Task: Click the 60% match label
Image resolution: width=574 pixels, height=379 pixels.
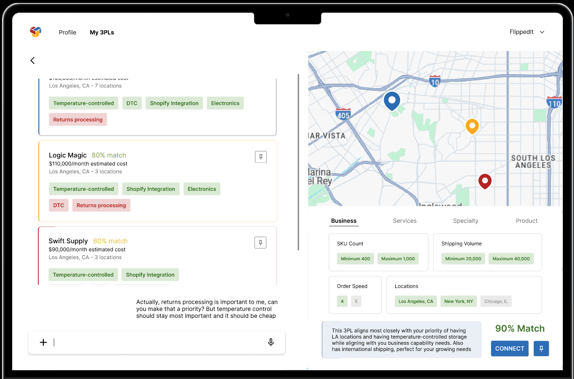Action: tap(110, 241)
